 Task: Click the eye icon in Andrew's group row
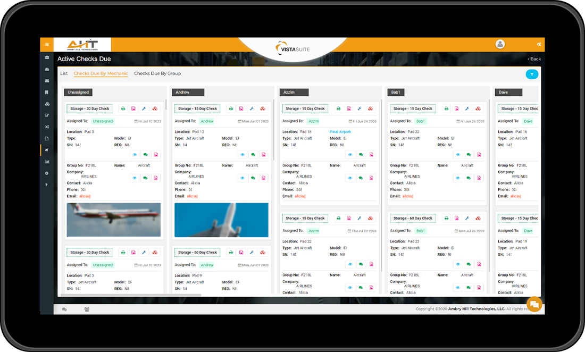[x=243, y=178]
